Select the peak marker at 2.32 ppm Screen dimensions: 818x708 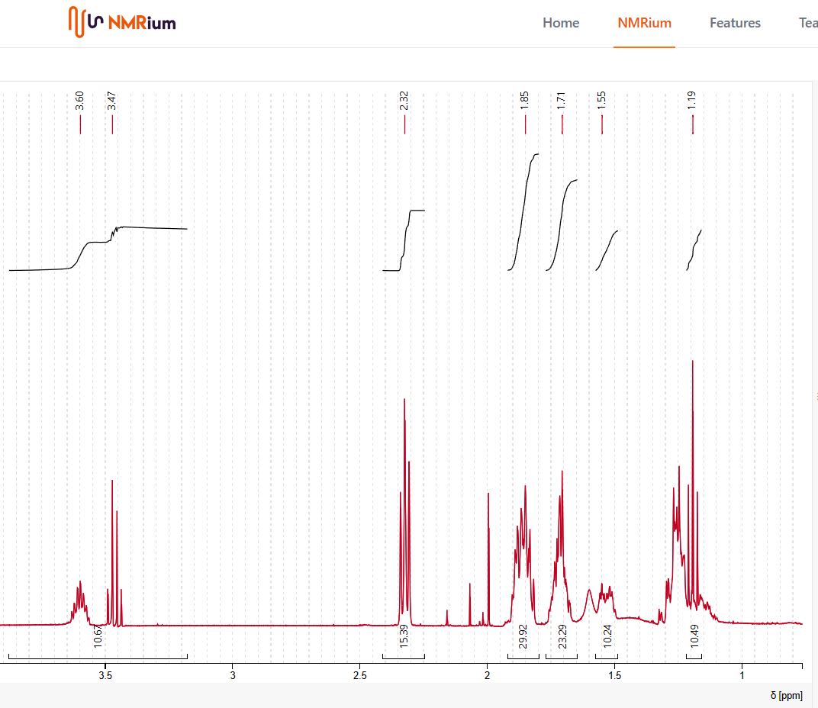click(x=404, y=126)
